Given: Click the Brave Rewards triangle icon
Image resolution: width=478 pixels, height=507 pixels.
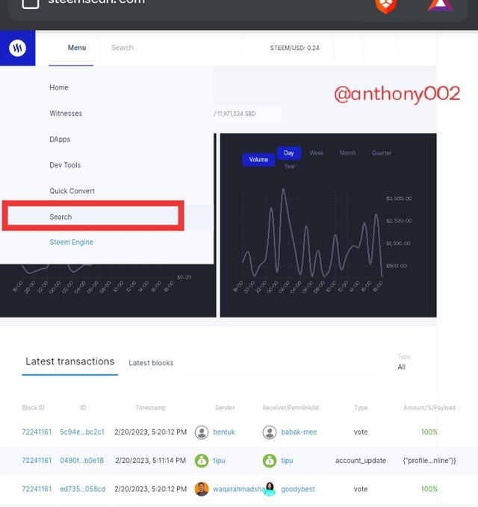Looking at the screenshot, I should click(x=440, y=5).
